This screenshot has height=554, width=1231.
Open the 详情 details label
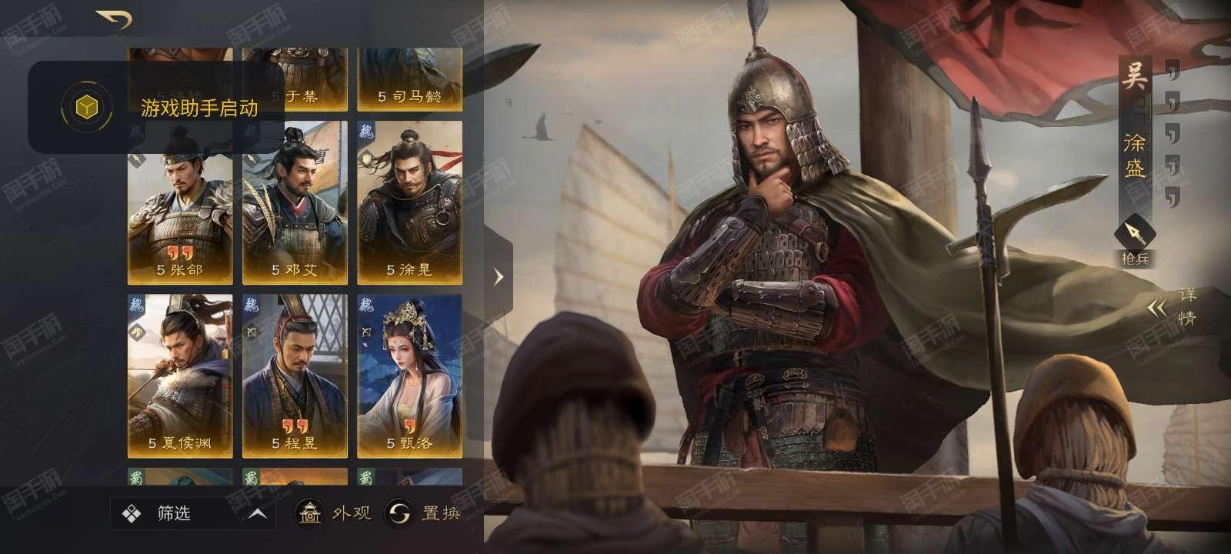point(1187,307)
